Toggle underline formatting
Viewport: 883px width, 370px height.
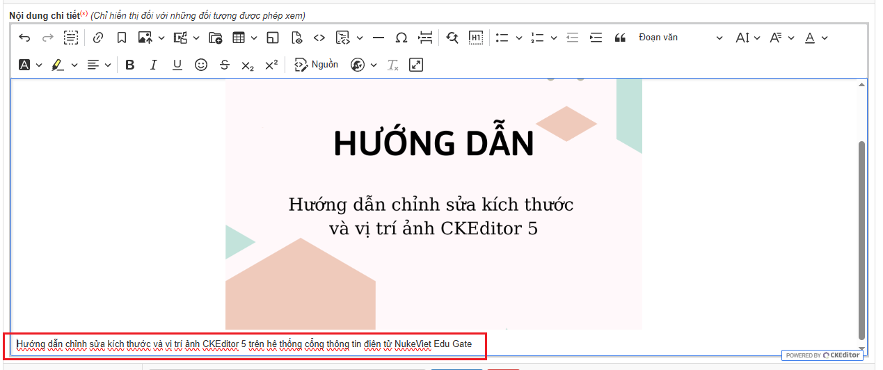click(177, 65)
